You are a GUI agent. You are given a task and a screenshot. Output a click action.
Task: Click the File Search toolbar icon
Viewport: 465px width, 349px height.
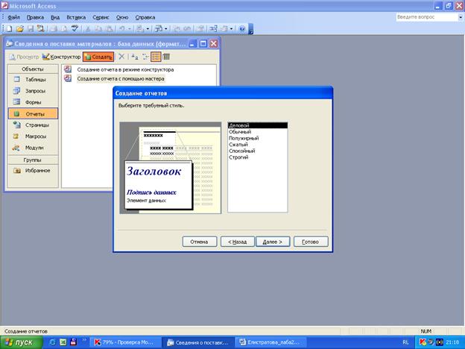(40, 28)
